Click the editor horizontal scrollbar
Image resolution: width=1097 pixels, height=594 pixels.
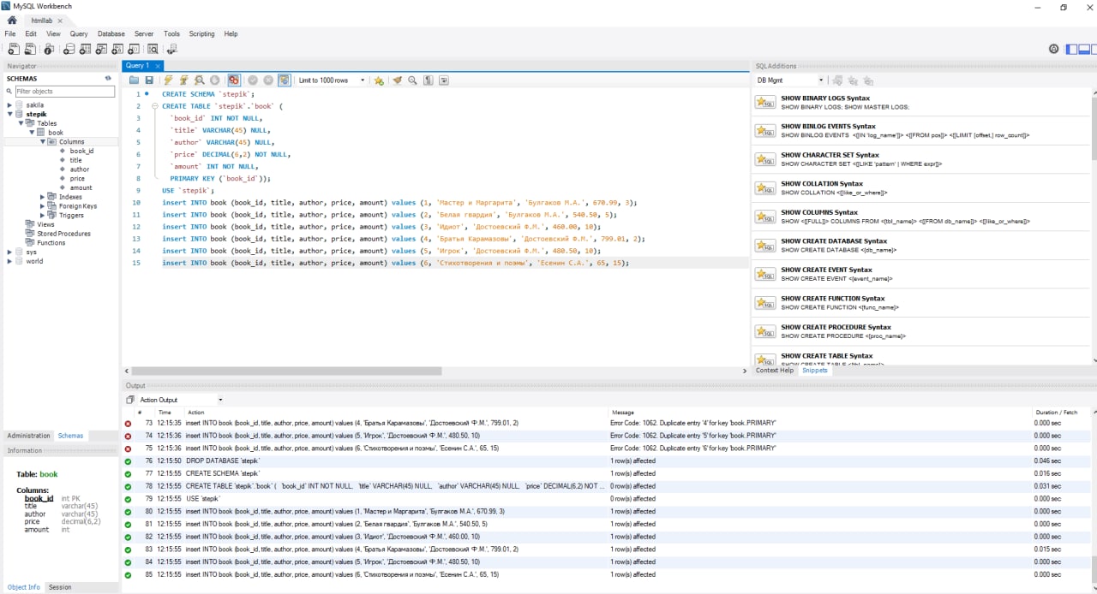tap(286, 371)
